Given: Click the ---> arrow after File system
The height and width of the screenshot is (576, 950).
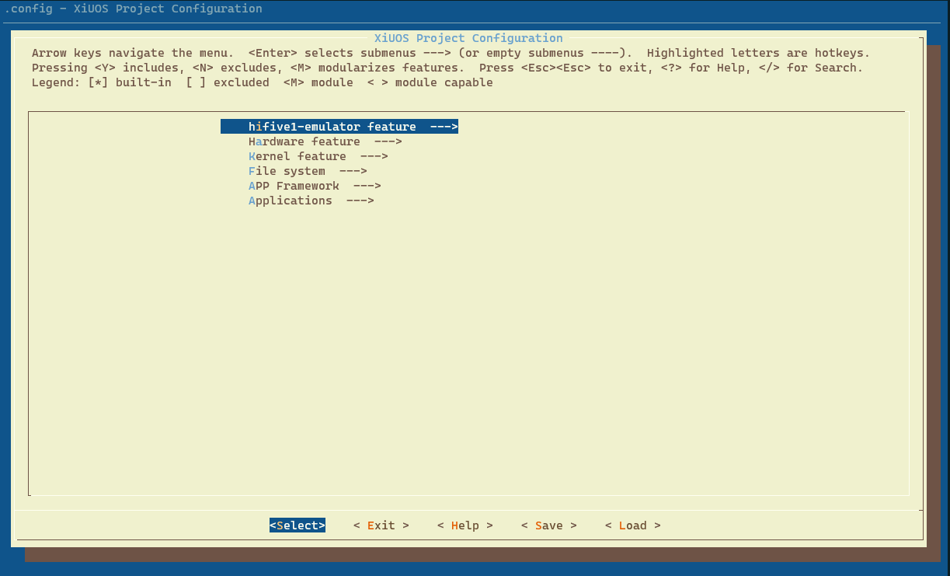Looking at the screenshot, I should point(353,171).
